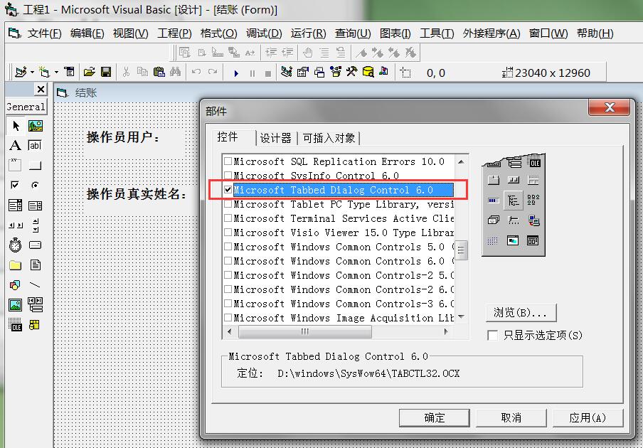Open the Project Explorer from the toolbar
Viewport: 643px width, 448px height.
pos(287,72)
